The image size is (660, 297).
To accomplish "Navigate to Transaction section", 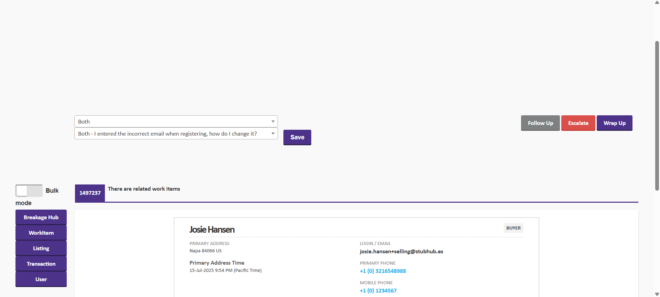I will 41,264.
